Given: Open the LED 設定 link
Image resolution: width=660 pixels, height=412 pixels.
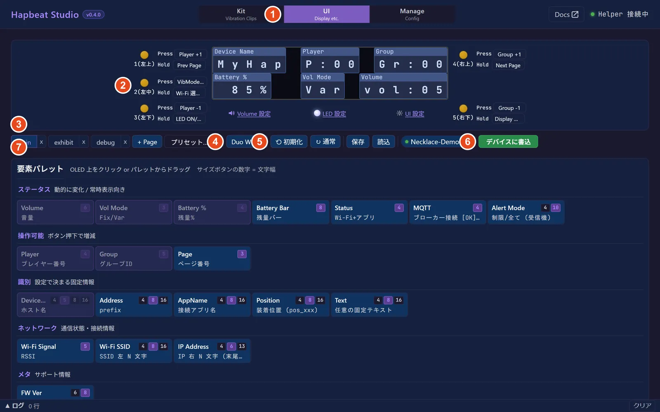Looking at the screenshot, I should [334, 114].
